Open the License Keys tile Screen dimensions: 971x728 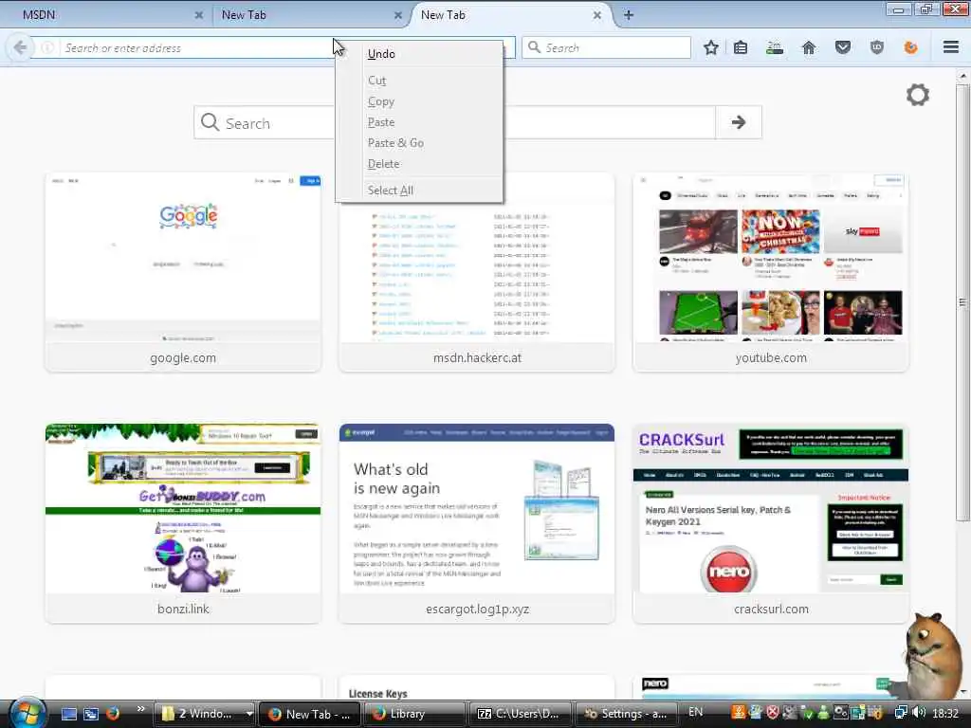click(477, 688)
